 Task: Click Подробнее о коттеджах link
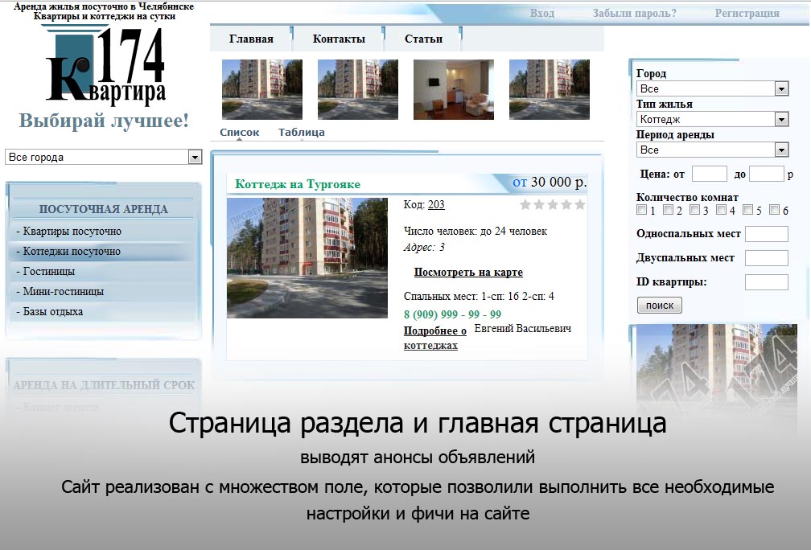[x=435, y=338]
